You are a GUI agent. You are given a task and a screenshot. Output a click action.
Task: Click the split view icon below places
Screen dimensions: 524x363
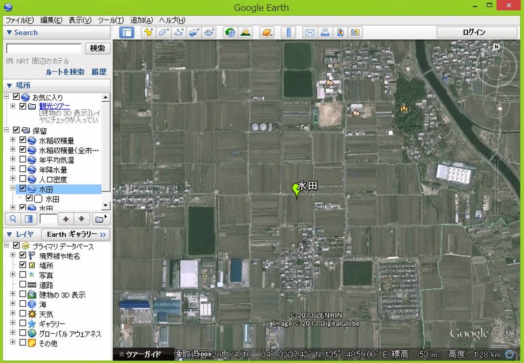click(x=29, y=219)
